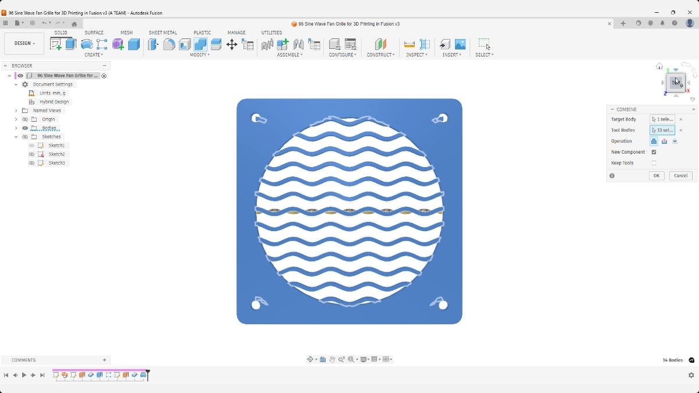Collapse the Document Settings node
Viewport: 699px width, 393px height.
pos(16,84)
